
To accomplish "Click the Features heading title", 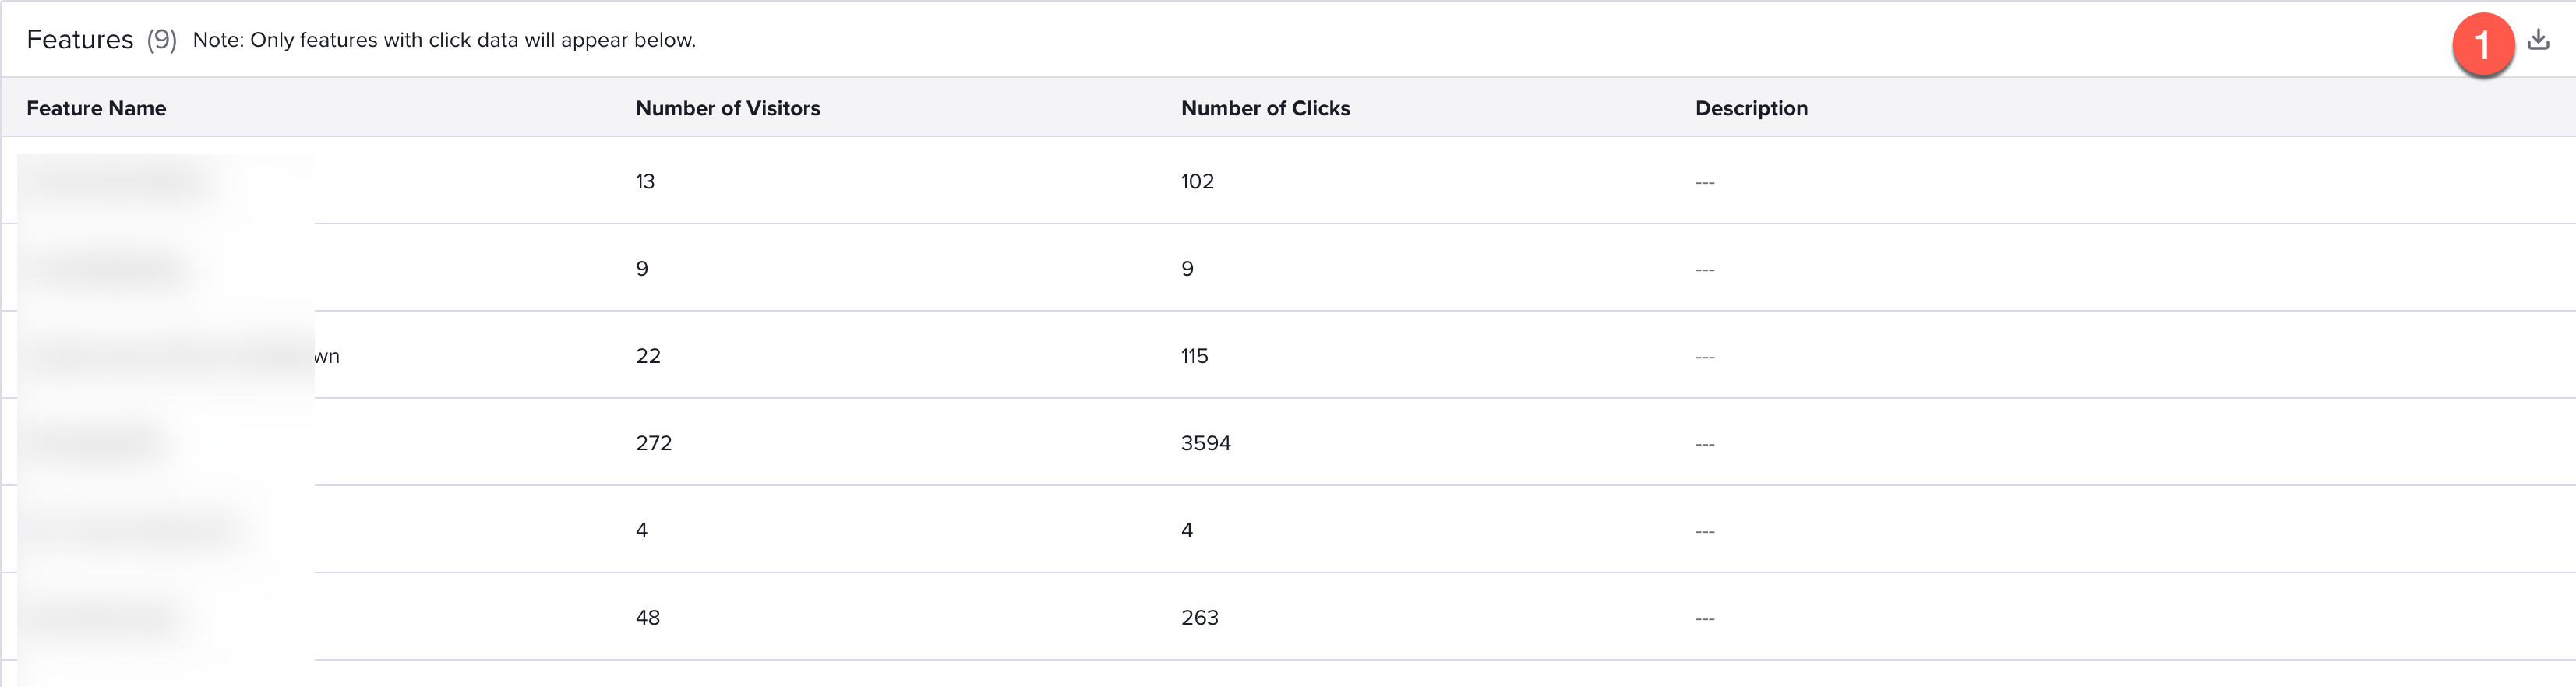I will [x=80, y=39].
